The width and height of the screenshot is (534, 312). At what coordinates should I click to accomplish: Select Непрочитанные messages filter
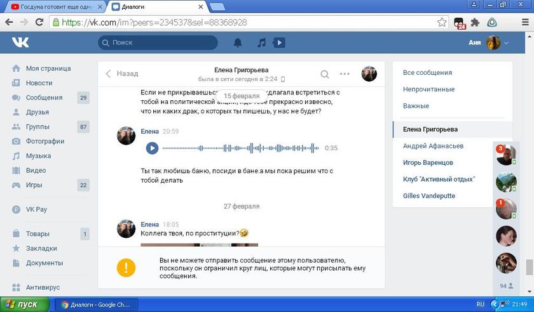428,89
